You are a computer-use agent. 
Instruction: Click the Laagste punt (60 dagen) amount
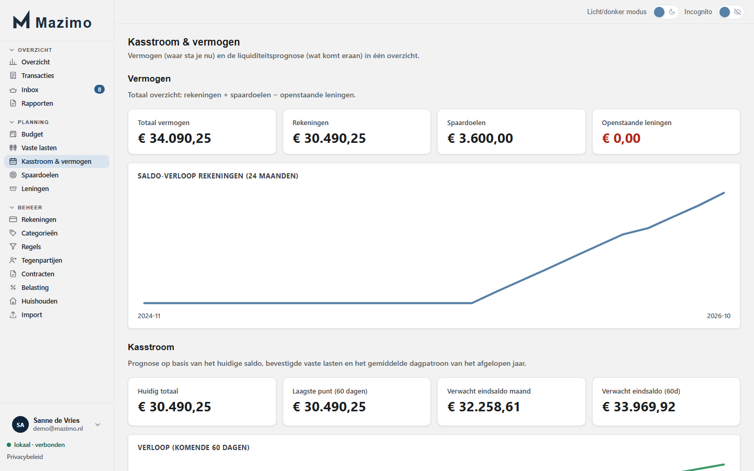329,407
